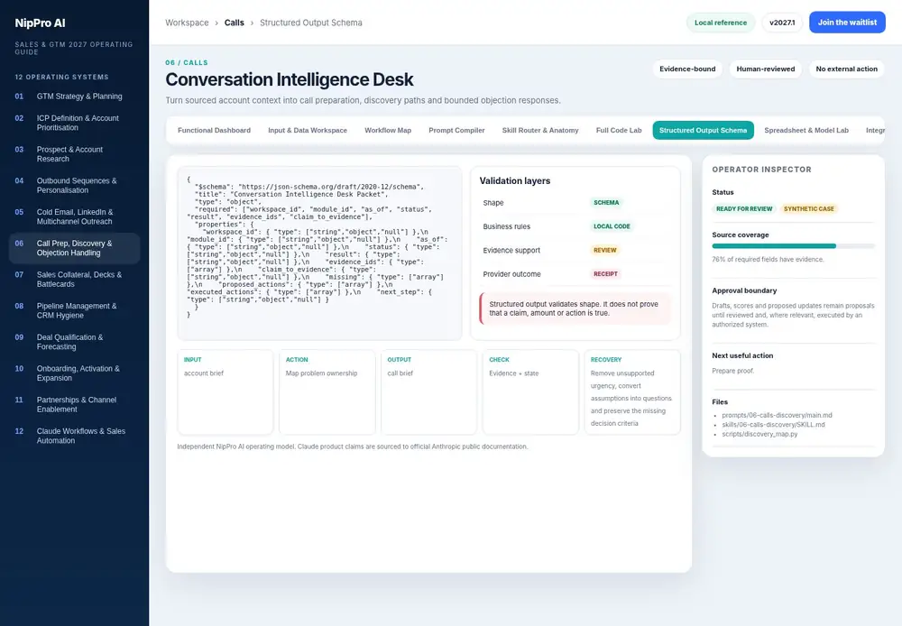Open Partnerships & Channel Enablement
Screen dimensions: 902x626
pos(74,404)
